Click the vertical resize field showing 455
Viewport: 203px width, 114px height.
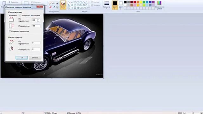[x=36, y=26]
